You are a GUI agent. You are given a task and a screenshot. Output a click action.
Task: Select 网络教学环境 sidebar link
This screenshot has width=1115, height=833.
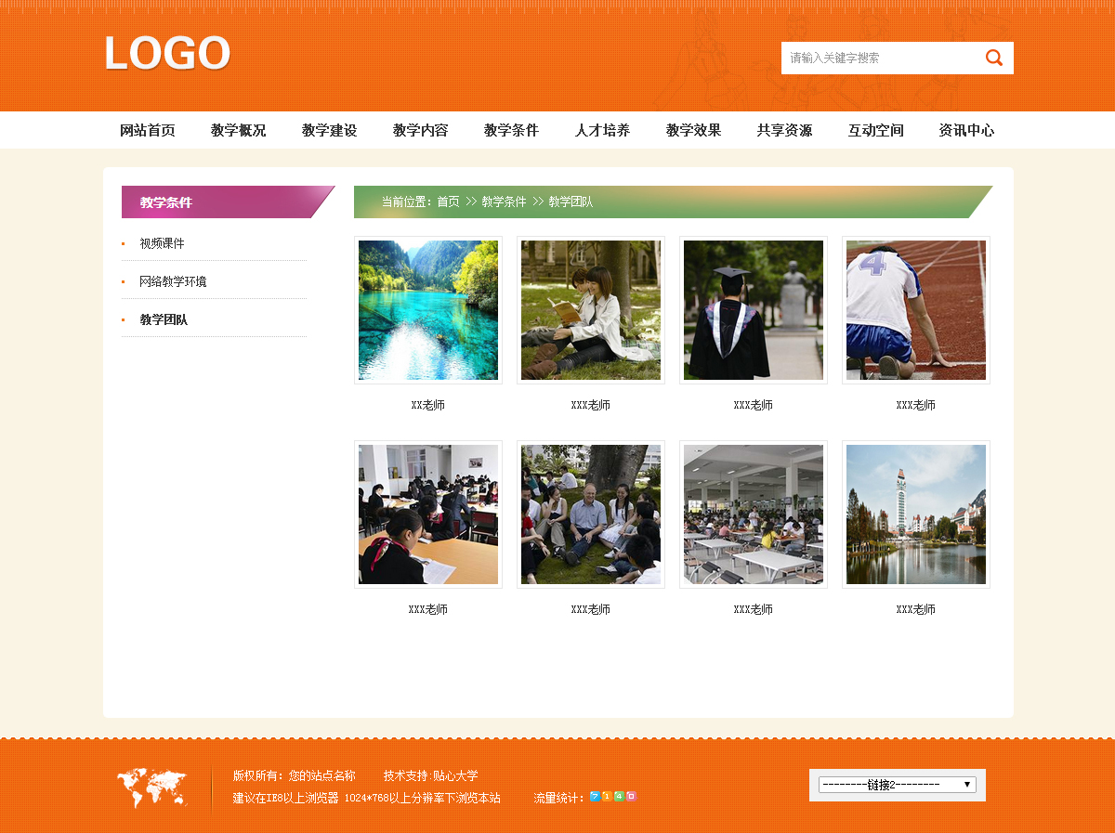(x=173, y=281)
